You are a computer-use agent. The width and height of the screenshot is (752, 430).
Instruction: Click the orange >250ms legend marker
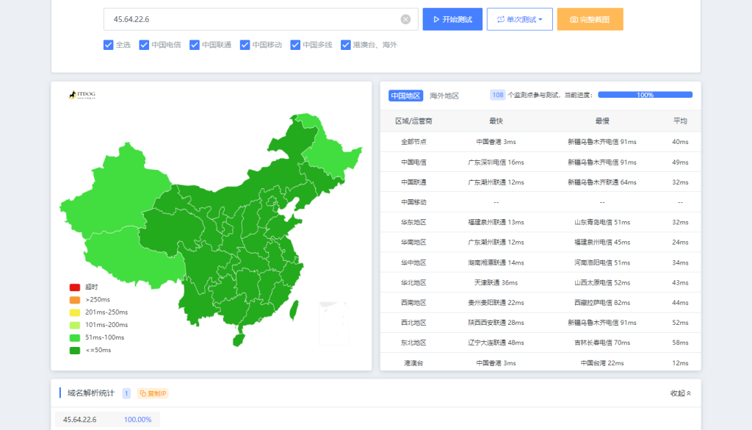75,299
